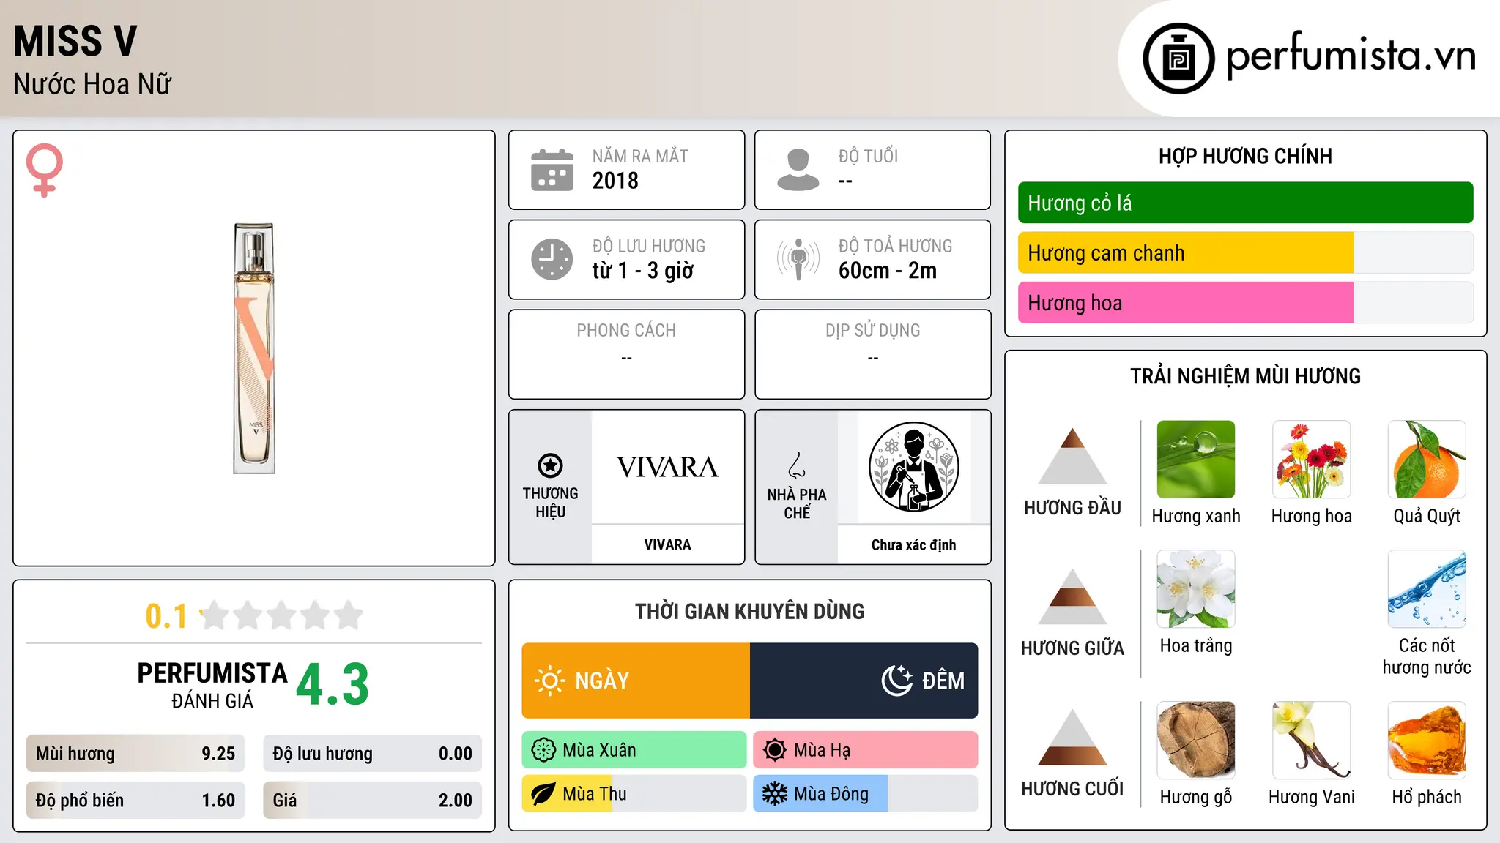Click the nose icon above Nhà pha chế
1500x843 pixels.
797,465
